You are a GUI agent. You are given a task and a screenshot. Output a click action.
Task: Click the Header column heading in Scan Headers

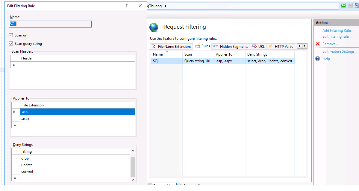click(77, 58)
